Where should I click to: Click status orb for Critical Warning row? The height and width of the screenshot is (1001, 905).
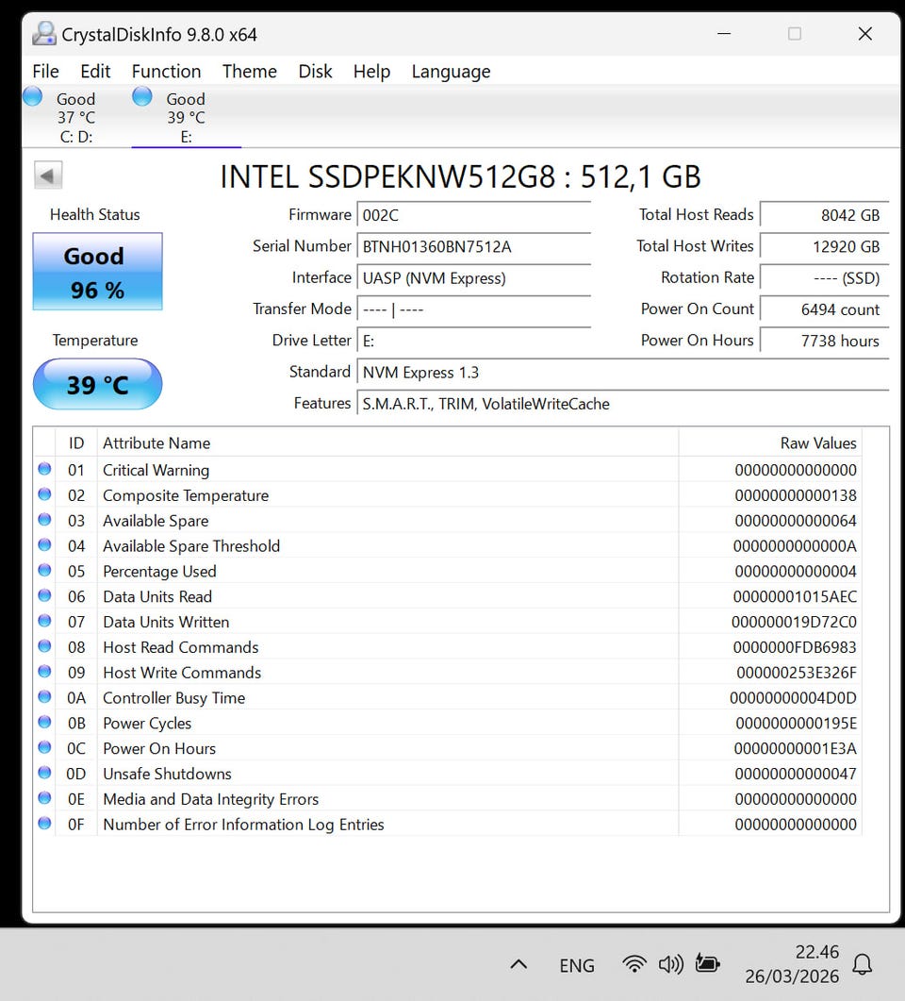click(44, 469)
